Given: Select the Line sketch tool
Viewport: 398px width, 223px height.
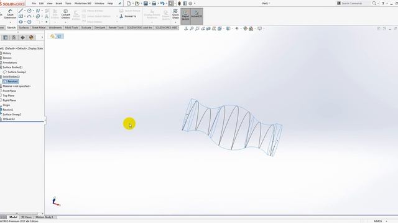Looking at the screenshot, I should pyautogui.click(x=21, y=11).
